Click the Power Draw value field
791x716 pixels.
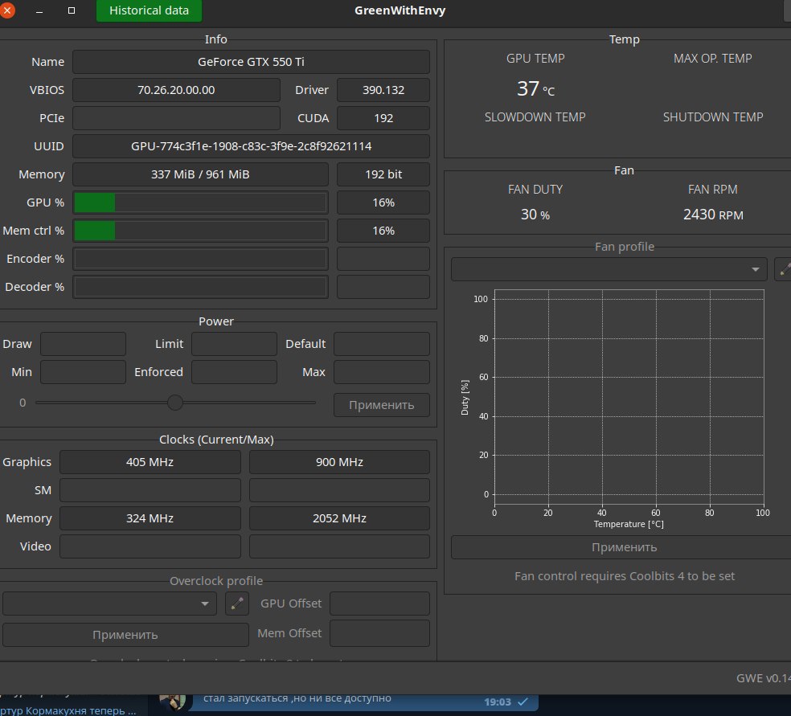click(x=84, y=344)
